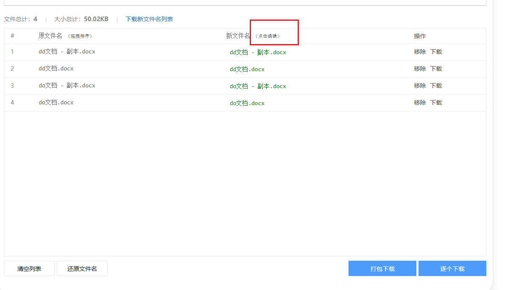Download the file do文档.docx
The height and width of the screenshot is (290, 505).
point(436,102)
